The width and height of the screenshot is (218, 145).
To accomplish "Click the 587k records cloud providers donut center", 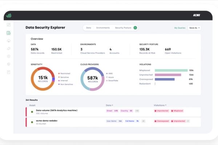I will [x=93, y=79].
